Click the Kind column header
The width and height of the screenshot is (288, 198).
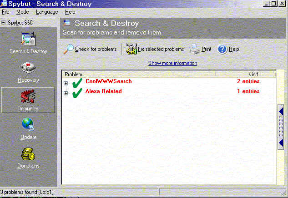click(x=253, y=74)
